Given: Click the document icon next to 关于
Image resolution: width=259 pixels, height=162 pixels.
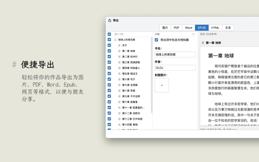Looking at the screenshot, I should (119, 45).
